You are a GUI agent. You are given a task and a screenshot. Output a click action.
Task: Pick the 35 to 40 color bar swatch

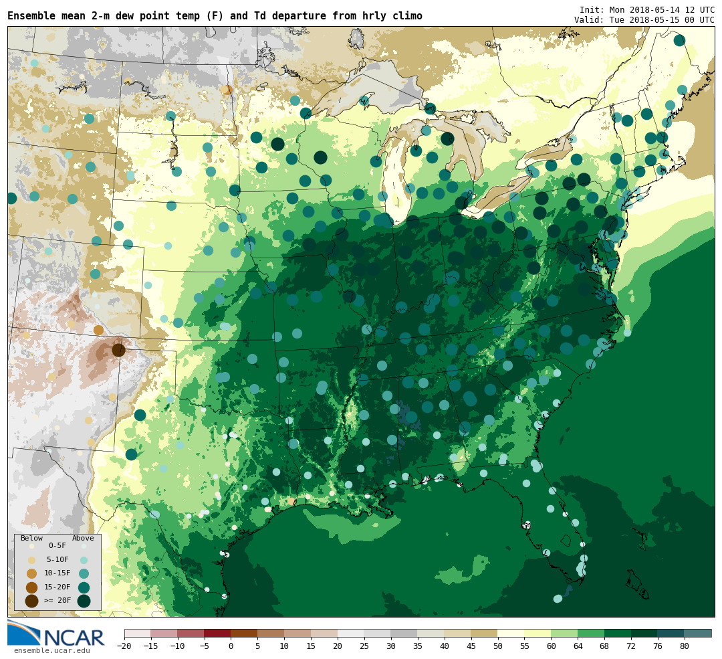tap(431, 633)
